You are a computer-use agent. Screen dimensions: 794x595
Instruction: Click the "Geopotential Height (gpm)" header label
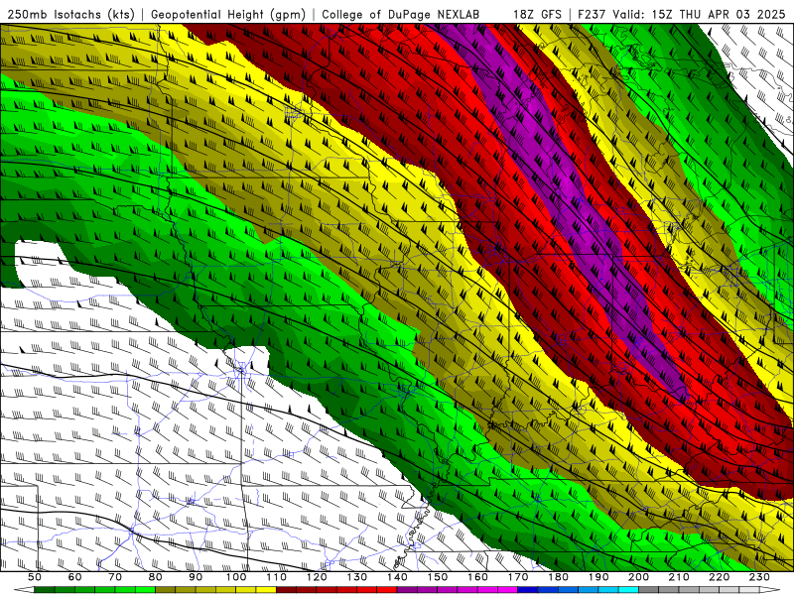pyautogui.click(x=228, y=14)
